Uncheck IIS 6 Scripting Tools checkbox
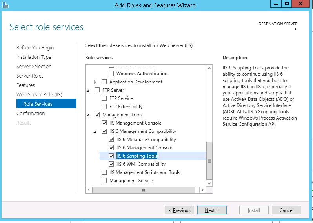 111,156
